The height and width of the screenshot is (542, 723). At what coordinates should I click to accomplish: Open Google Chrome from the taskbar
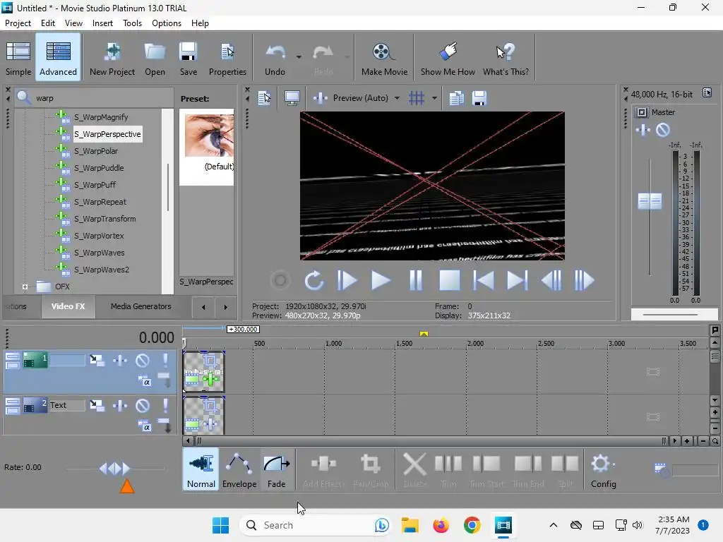pyautogui.click(x=472, y=525)
